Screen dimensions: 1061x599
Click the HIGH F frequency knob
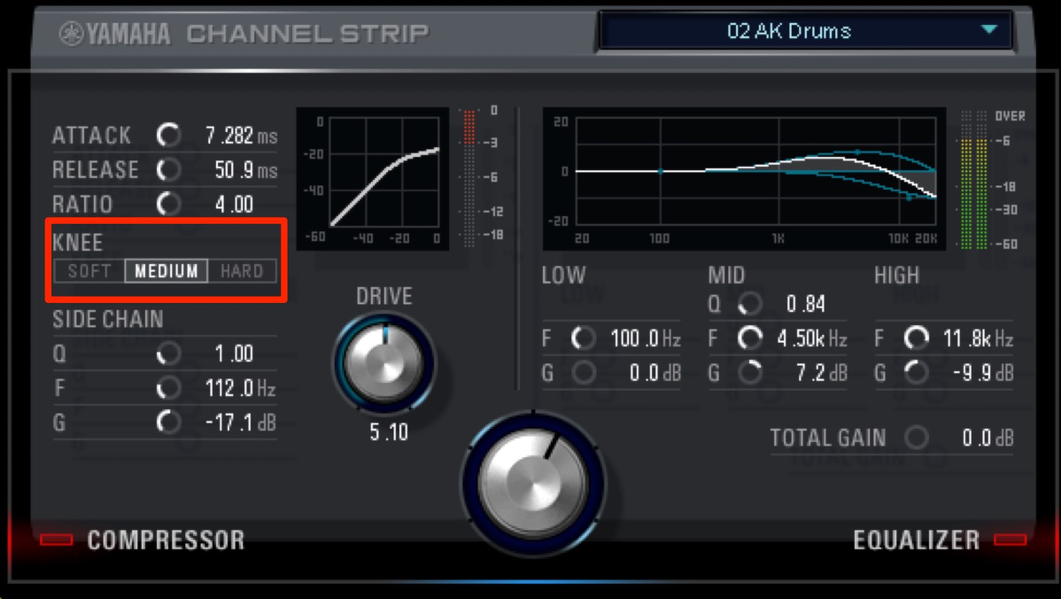(x=916, y=338)
